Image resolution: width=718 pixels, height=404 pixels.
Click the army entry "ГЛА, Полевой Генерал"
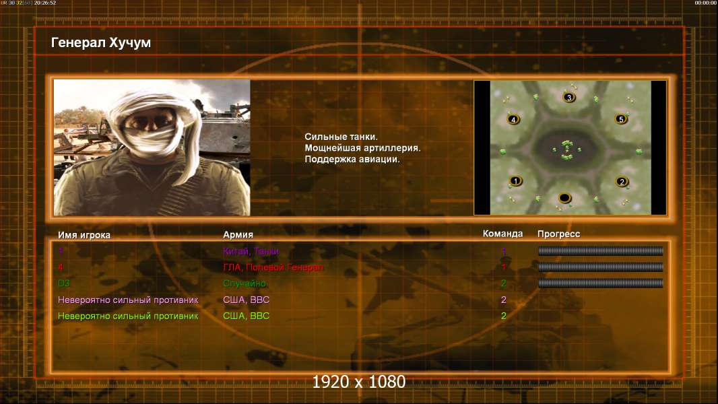click(273, 267)
